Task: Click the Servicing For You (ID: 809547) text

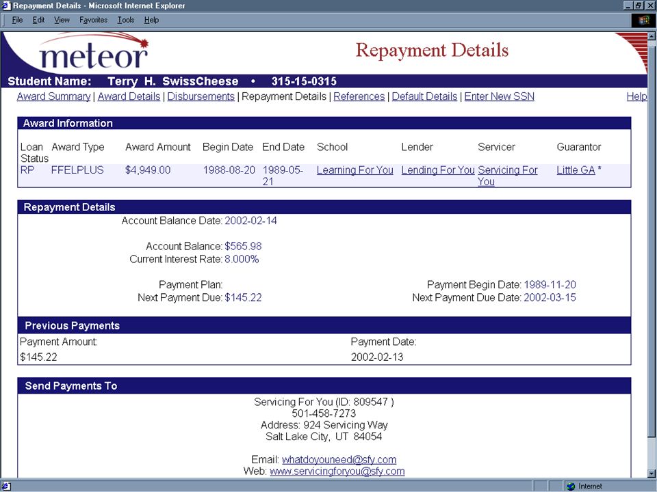Action: point(324,402)
